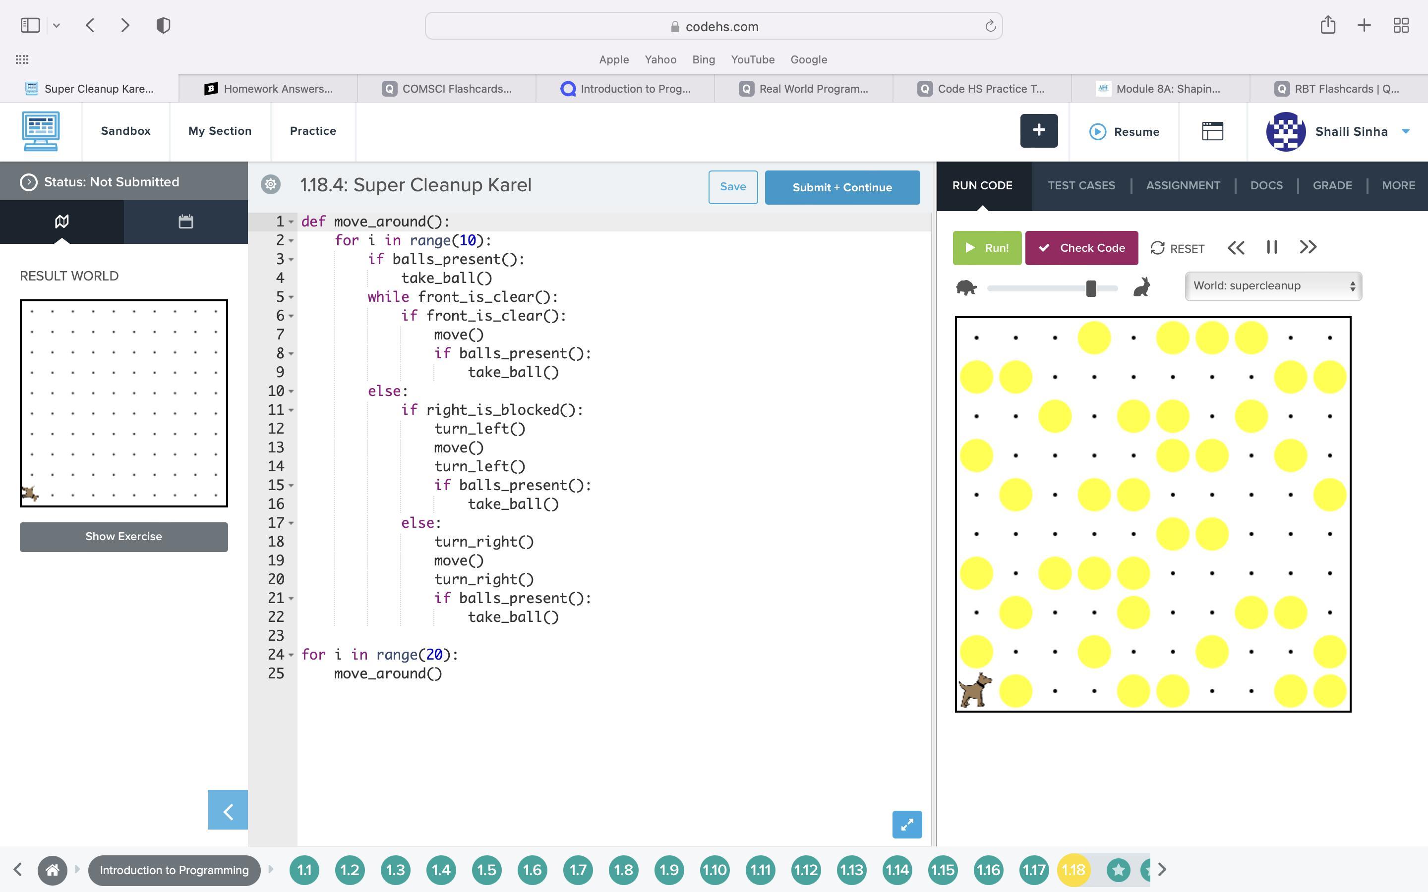Collapse the left panel with the blue arrow
This screenshot has height=892, width=1428.
coord(228,810)
